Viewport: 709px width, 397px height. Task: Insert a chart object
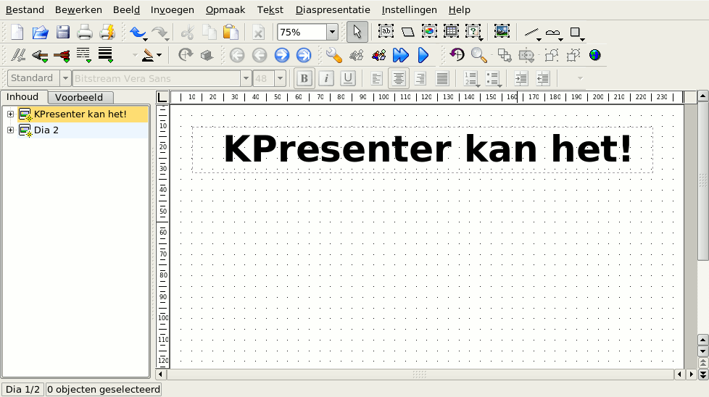click(x=430, y=32)
